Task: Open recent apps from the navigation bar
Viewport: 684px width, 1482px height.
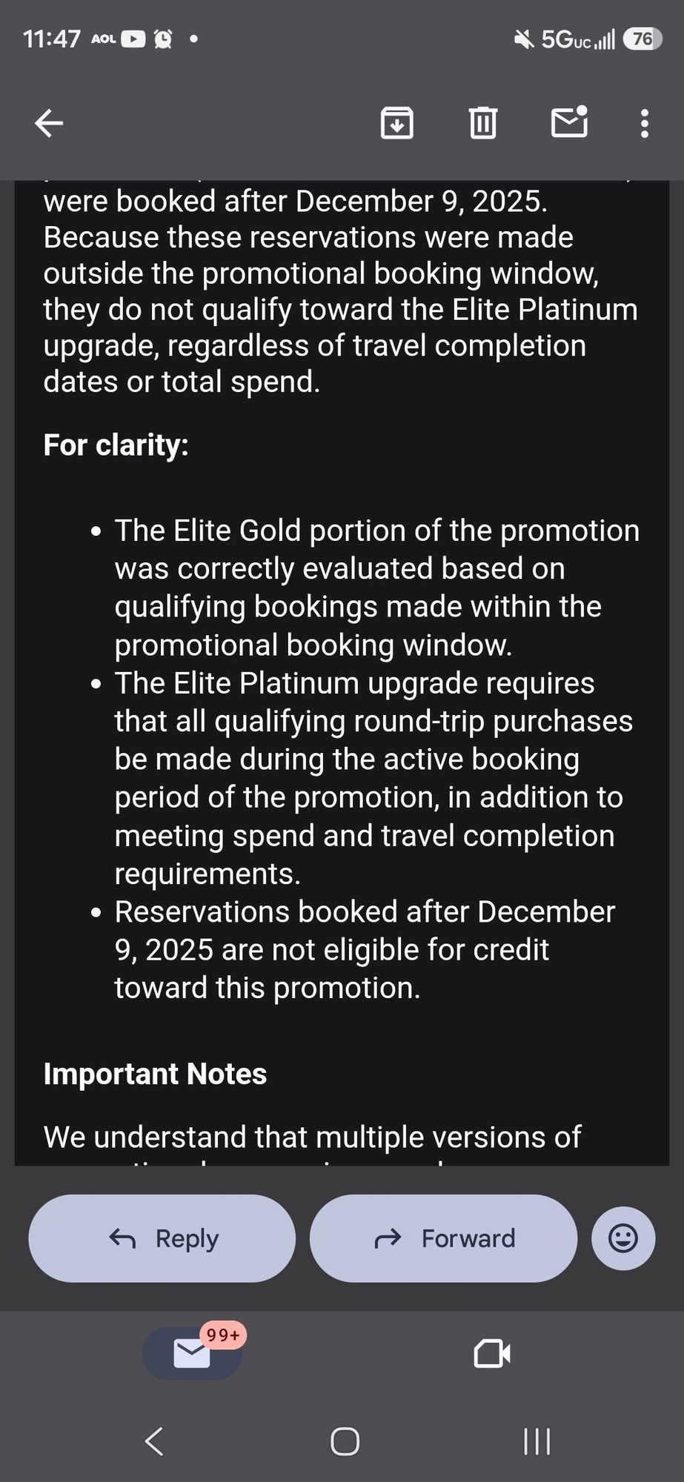Action: [537, 1441]
